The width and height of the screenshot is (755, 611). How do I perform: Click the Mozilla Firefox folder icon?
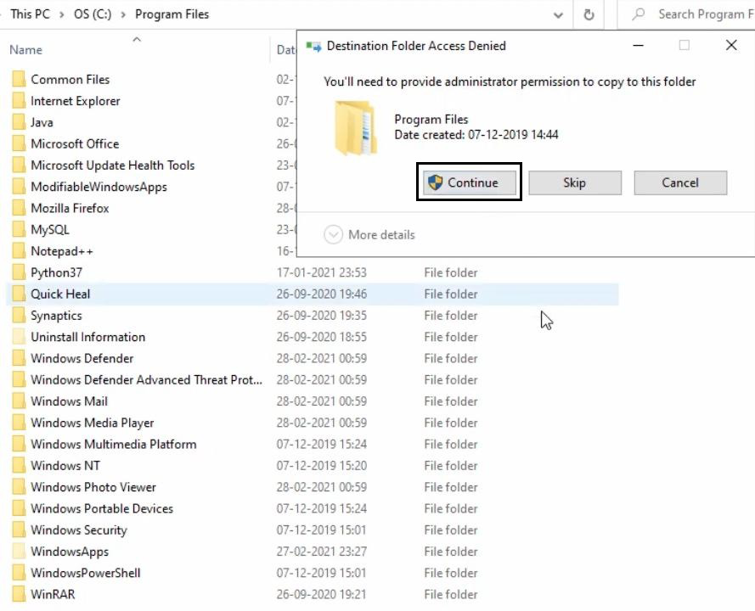pyautogui.click(x=19, y=208)
